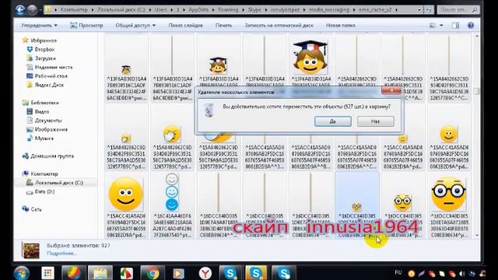498x280 pixels.
Task: Click the scroll down arrow of file list
Action: 477,235
